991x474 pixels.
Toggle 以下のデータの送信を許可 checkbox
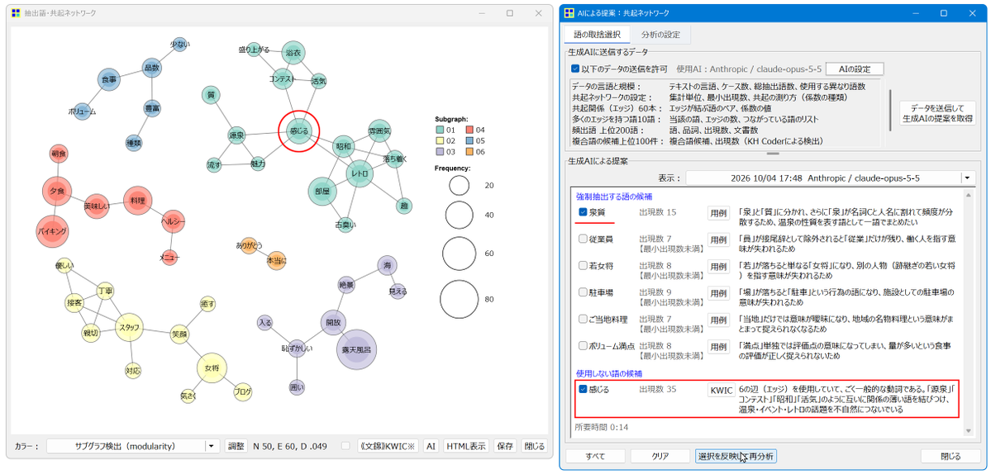click(x=575, y=69)
